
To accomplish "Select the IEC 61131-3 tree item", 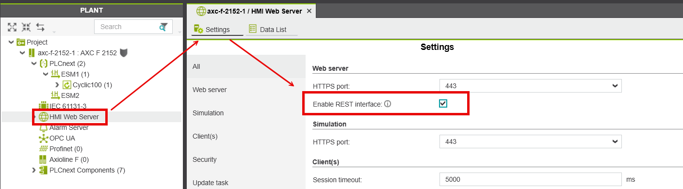I will tap(68, 106).
